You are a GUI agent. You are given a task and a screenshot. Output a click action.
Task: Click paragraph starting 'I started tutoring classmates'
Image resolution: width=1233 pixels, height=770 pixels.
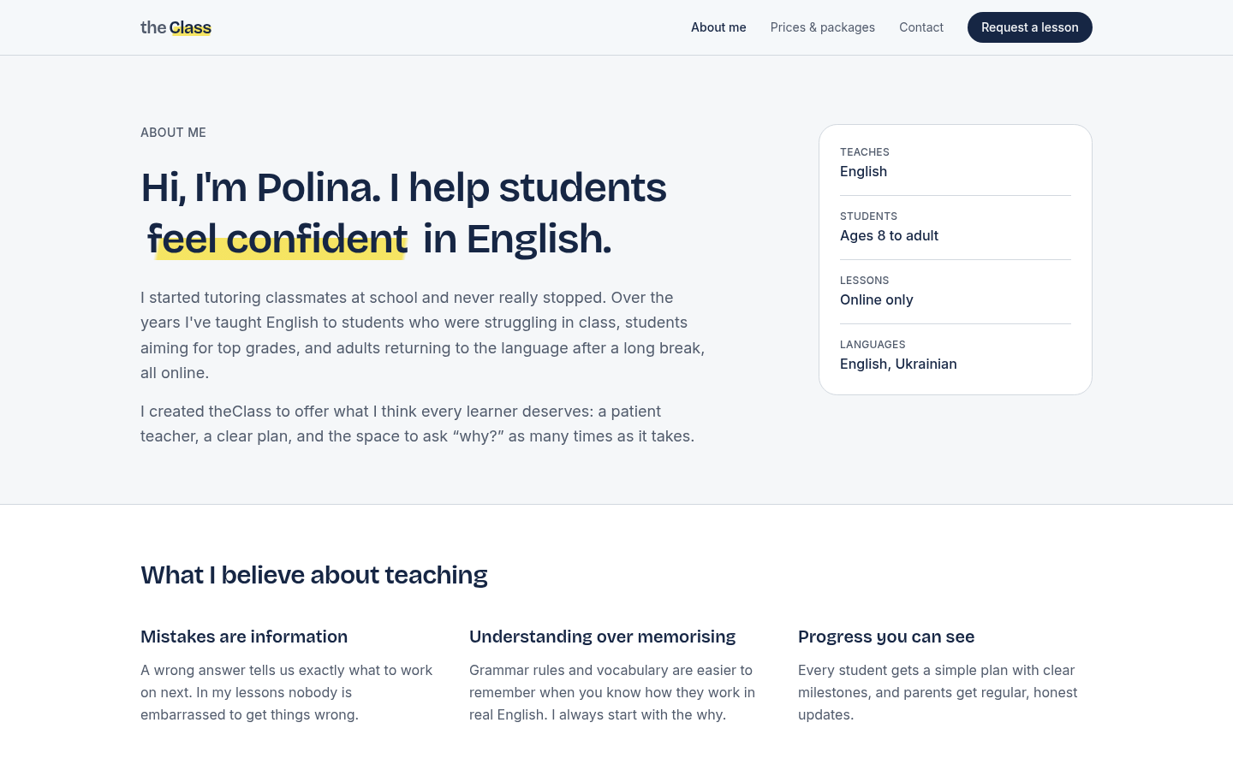[423, 335]
